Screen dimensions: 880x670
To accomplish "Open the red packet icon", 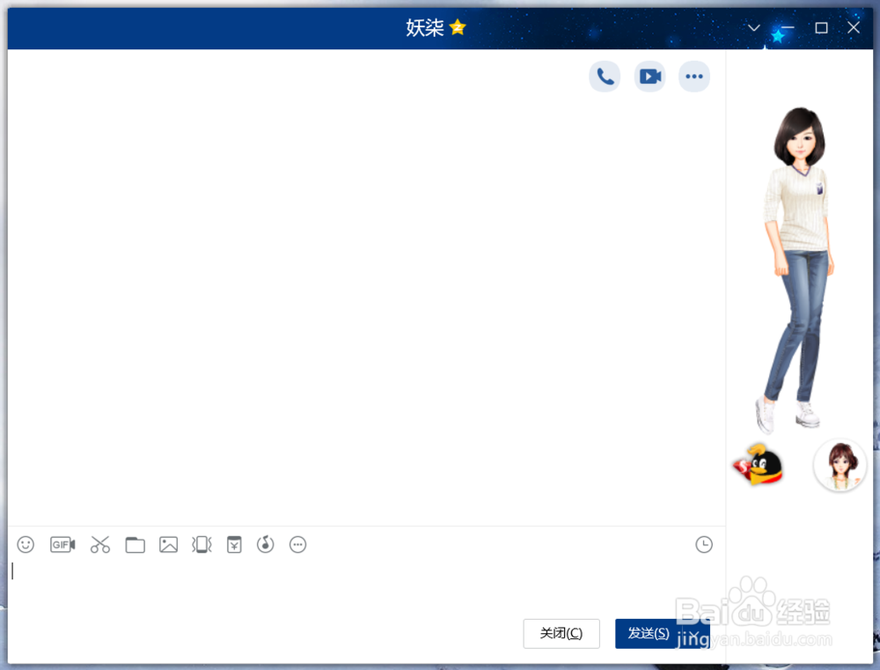I will pos(234,544).
